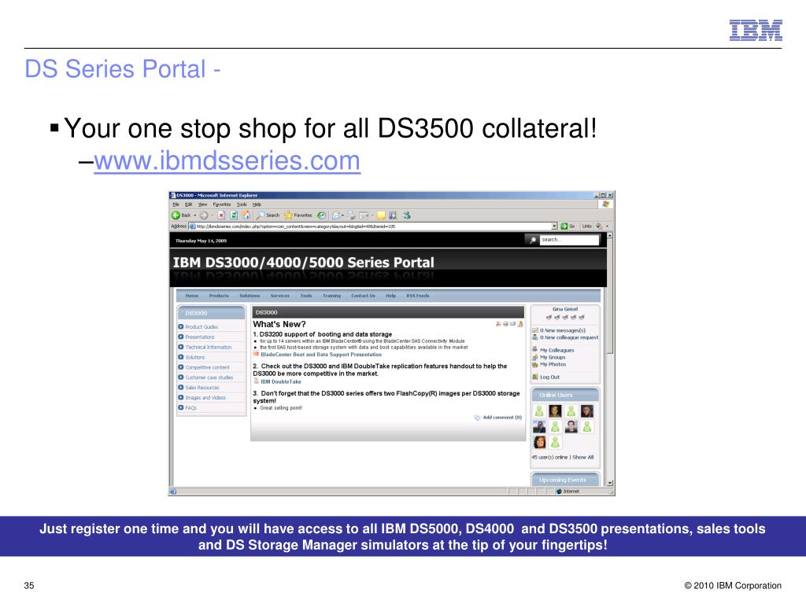The image size is (806, 604).
Task: Click the Edit page toolbar icon
Action: [364, 215]
